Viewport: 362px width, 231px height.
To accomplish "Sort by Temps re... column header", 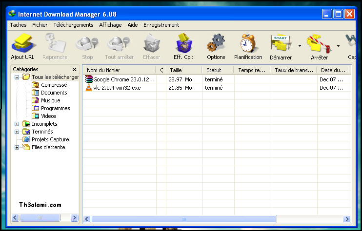I will pos(252,70).
